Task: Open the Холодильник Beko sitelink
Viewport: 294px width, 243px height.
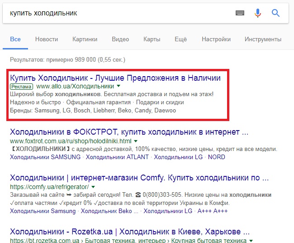Action: point(109,211)
